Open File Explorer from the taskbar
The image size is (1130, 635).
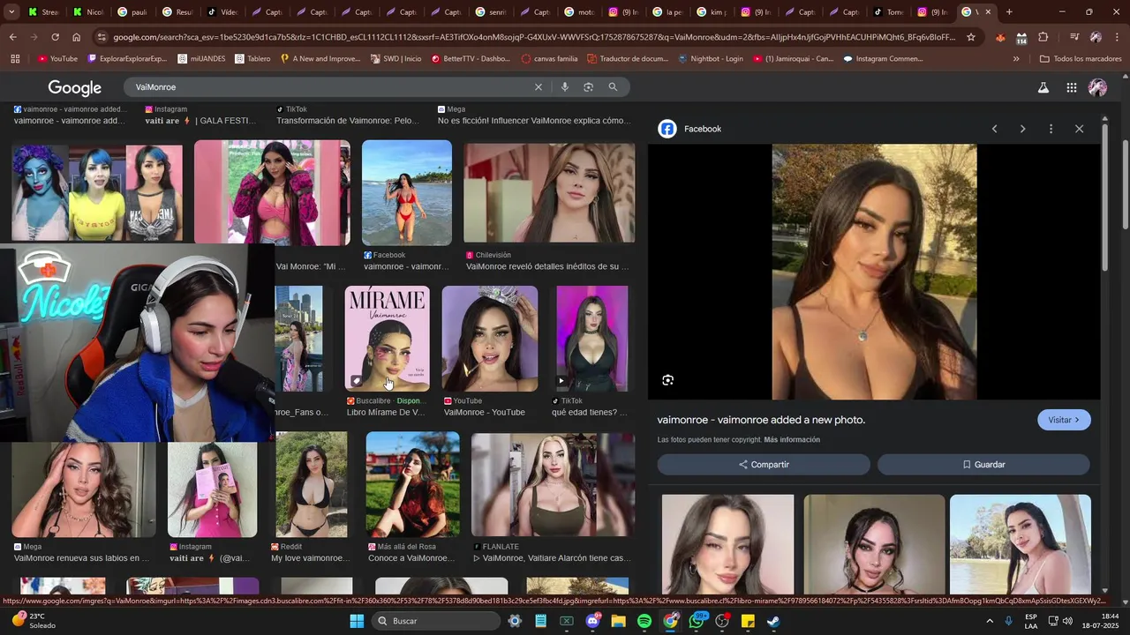point(618,621)
